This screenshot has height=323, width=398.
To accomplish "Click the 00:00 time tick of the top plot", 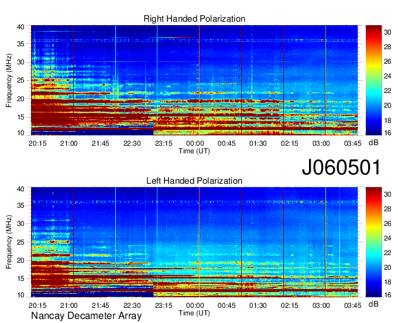I will pyautogui.click(x=195, y=143).
